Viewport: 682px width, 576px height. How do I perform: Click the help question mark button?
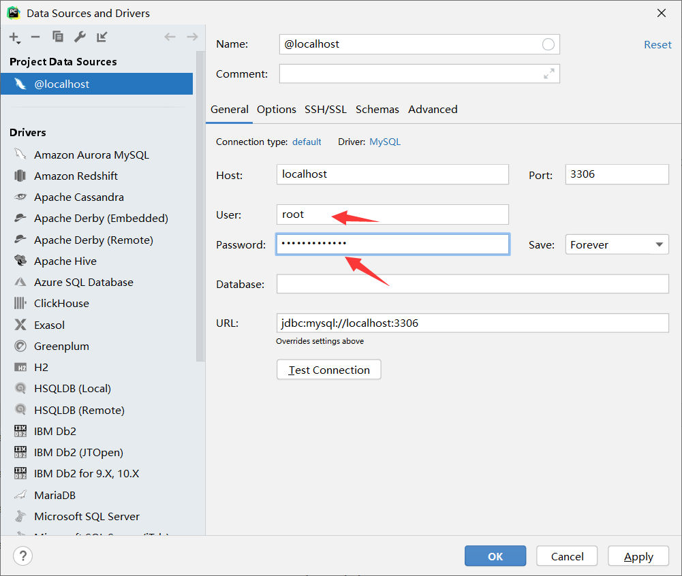[23, 556]
